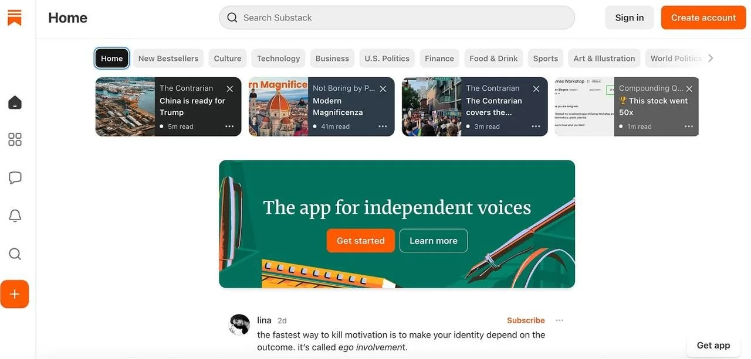The image size is (751, 359).
Task: Open search using the sidebar magnifier icon
Action: click(x=15, y=253)
